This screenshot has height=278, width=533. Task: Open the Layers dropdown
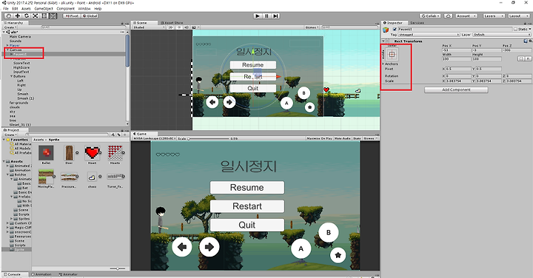493,16
